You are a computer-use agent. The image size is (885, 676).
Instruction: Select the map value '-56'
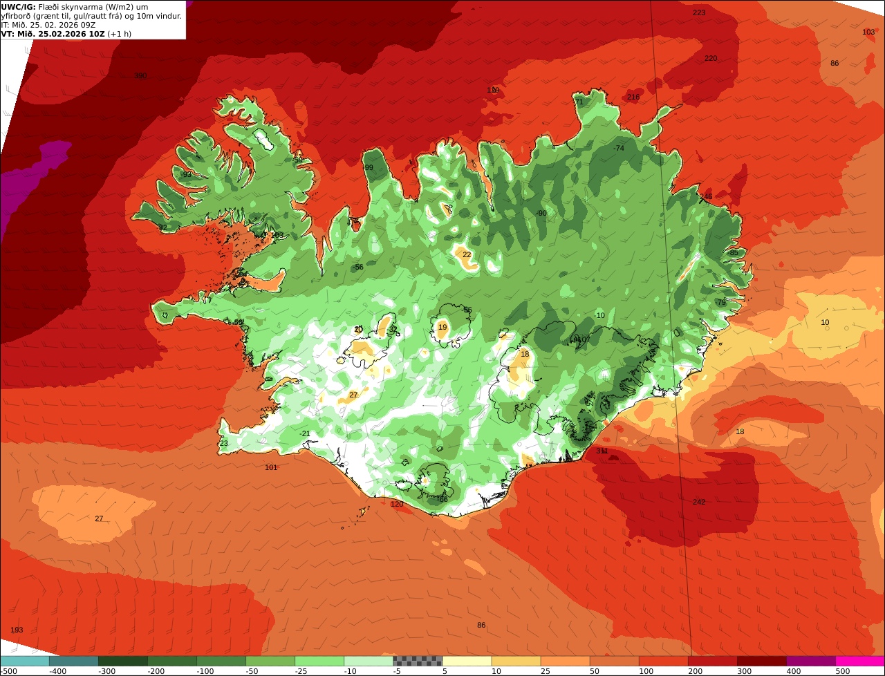click(x=358, y=267)
